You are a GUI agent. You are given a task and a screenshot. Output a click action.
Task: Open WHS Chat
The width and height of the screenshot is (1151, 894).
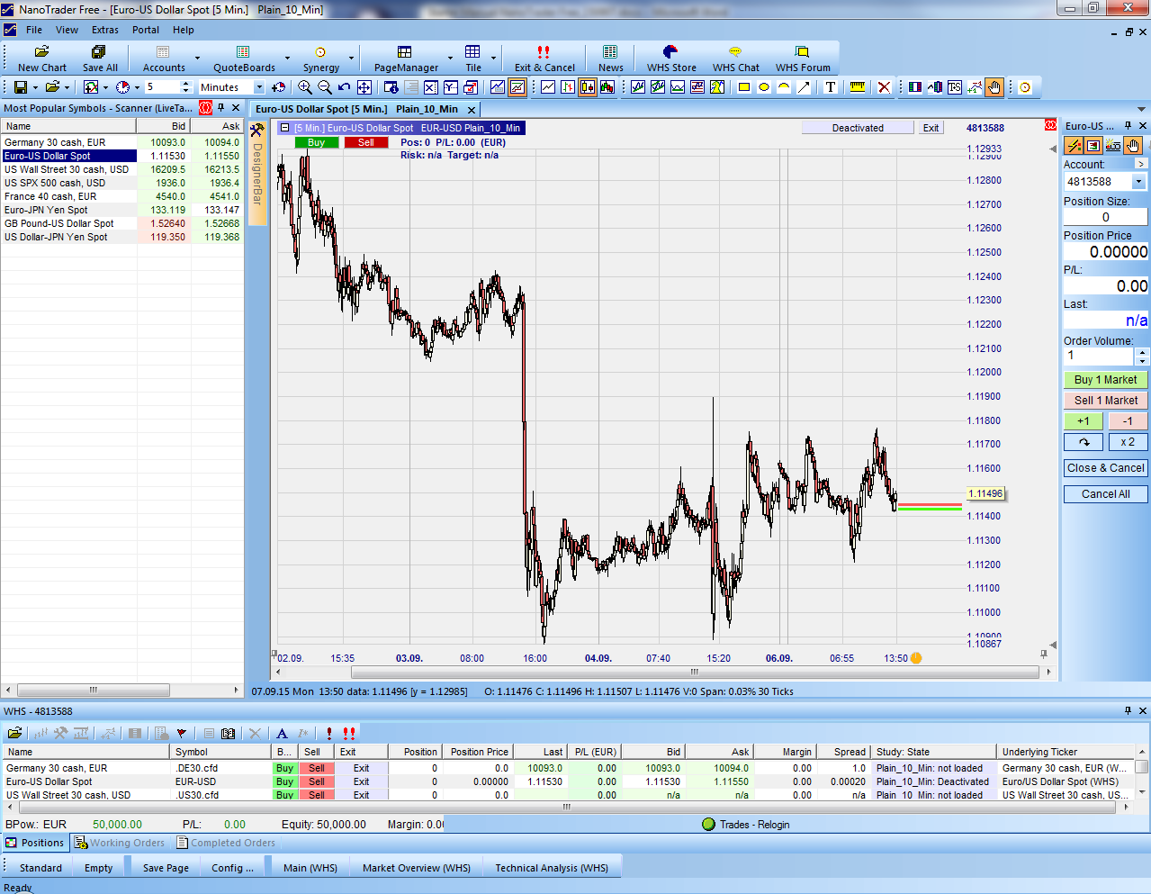click(735, 59)
